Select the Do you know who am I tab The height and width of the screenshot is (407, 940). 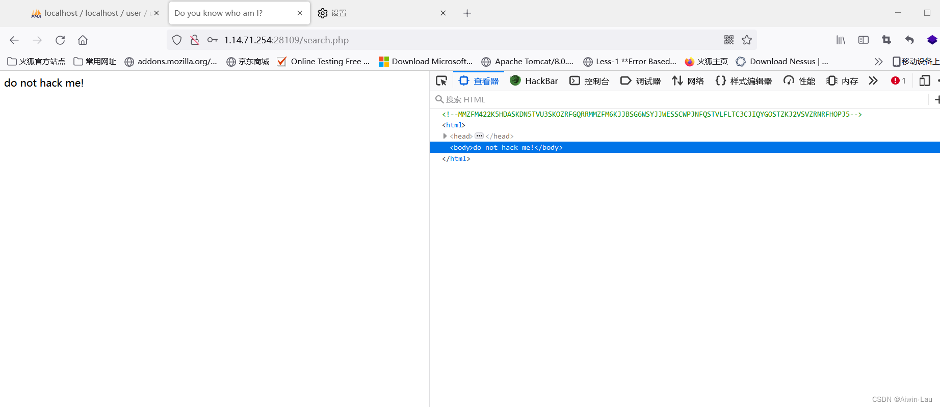pos(240,13)
